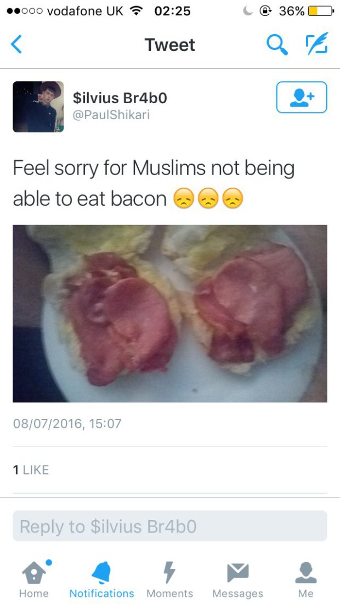View the bacon photo attachment
This screenshot has height=604, width=340.
(x=170, y=314)
